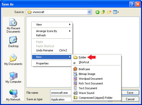Open My Network places shortcut
Screen dimensions: 142x105
pyautogui.click(x=13, y=95)
